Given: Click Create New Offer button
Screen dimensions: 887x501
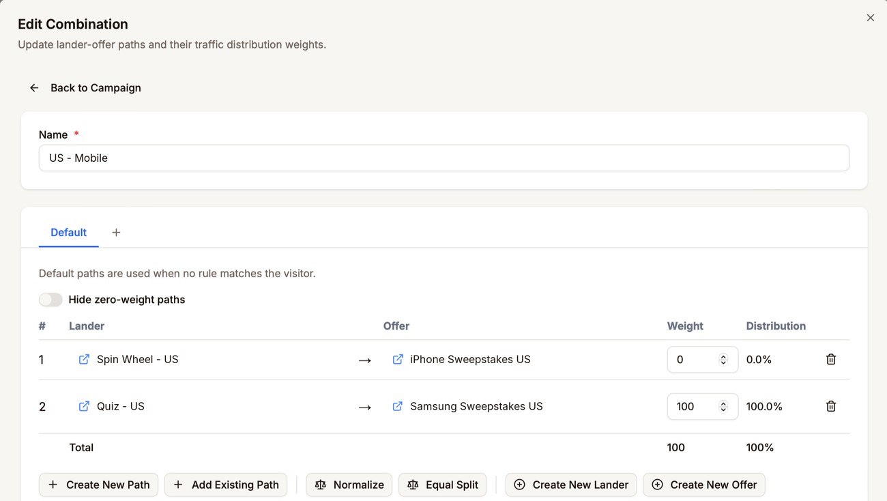Looking at the screenshot, I should (704, 485).
